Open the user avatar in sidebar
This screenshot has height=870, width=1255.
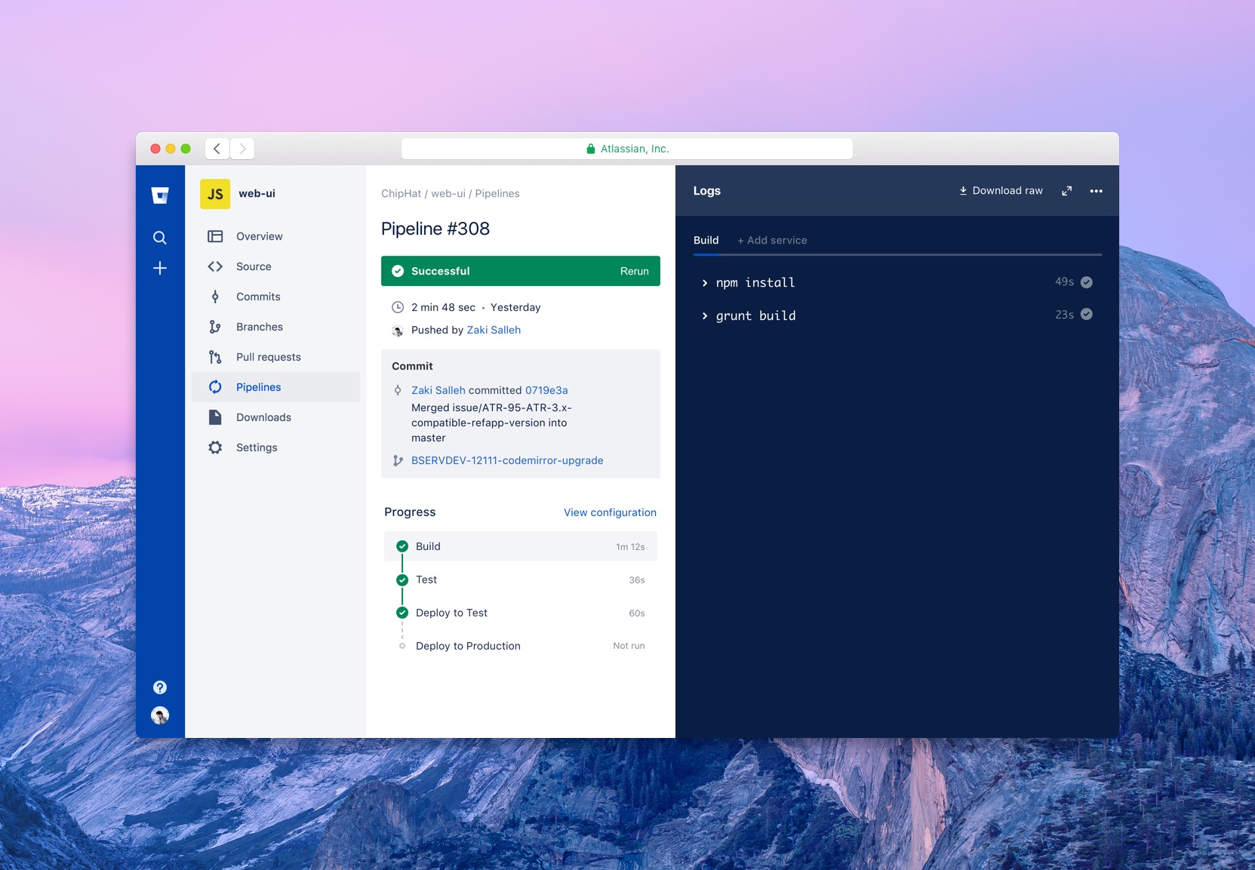point(160,715)
